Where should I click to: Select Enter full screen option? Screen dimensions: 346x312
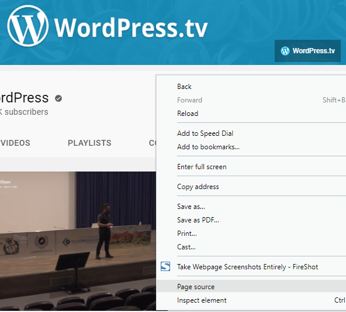tap(251, 167)
